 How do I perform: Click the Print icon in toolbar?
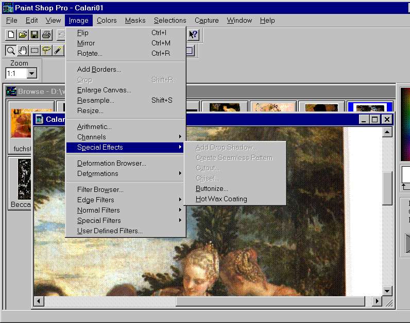[x=46, y=35]
